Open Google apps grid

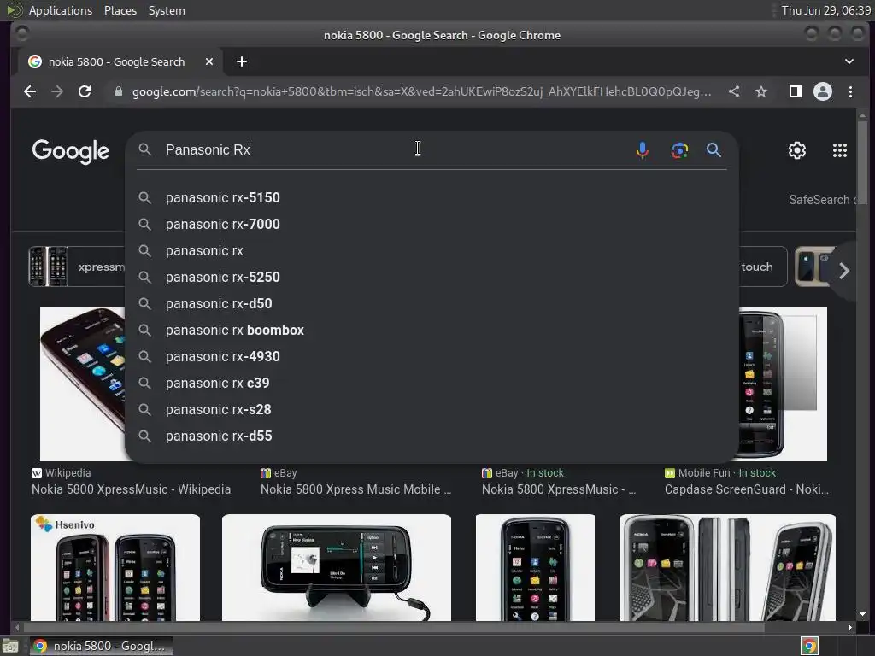(839, 150)
